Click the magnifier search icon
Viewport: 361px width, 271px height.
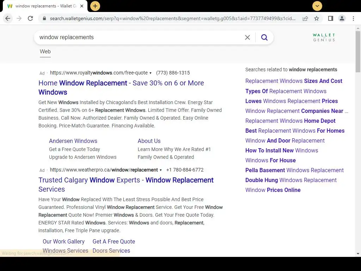264,37
